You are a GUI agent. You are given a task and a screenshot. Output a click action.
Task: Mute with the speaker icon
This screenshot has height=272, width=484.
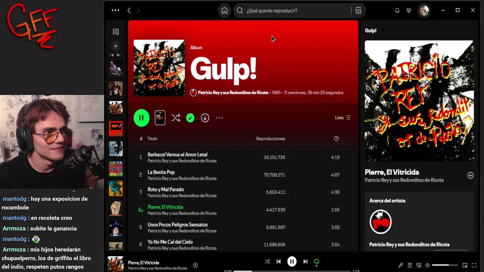click(427, 265)
